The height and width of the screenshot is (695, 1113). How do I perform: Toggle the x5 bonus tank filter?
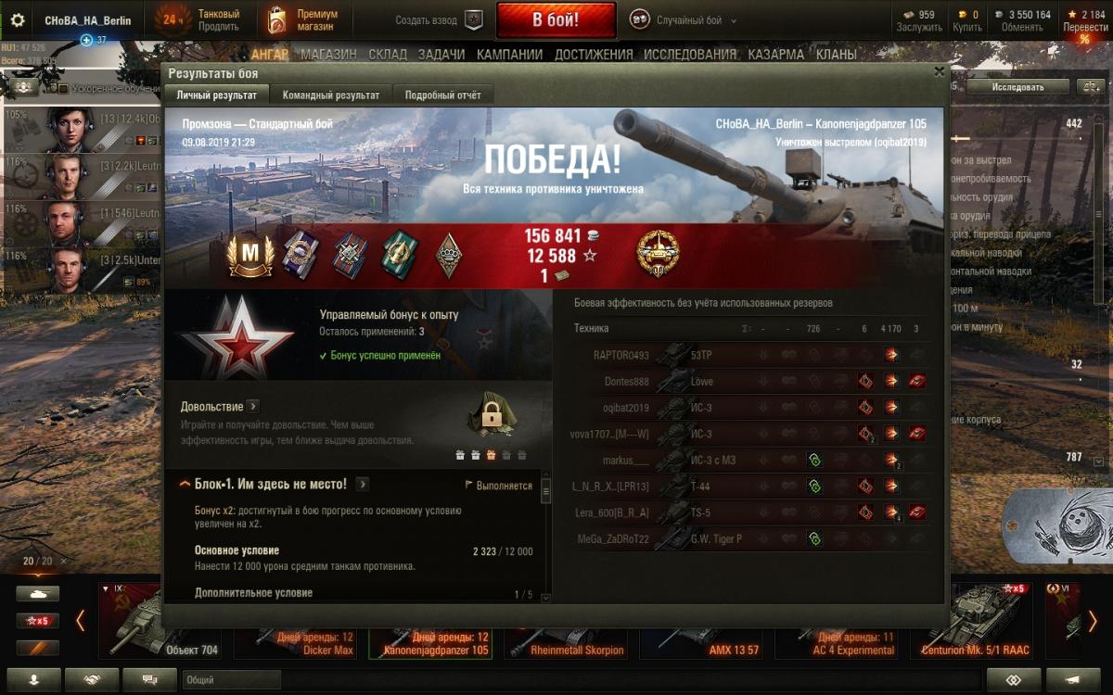coord(37,620)
